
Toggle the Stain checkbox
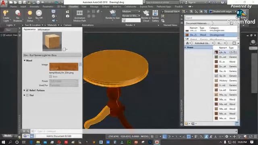pos(50,77)
